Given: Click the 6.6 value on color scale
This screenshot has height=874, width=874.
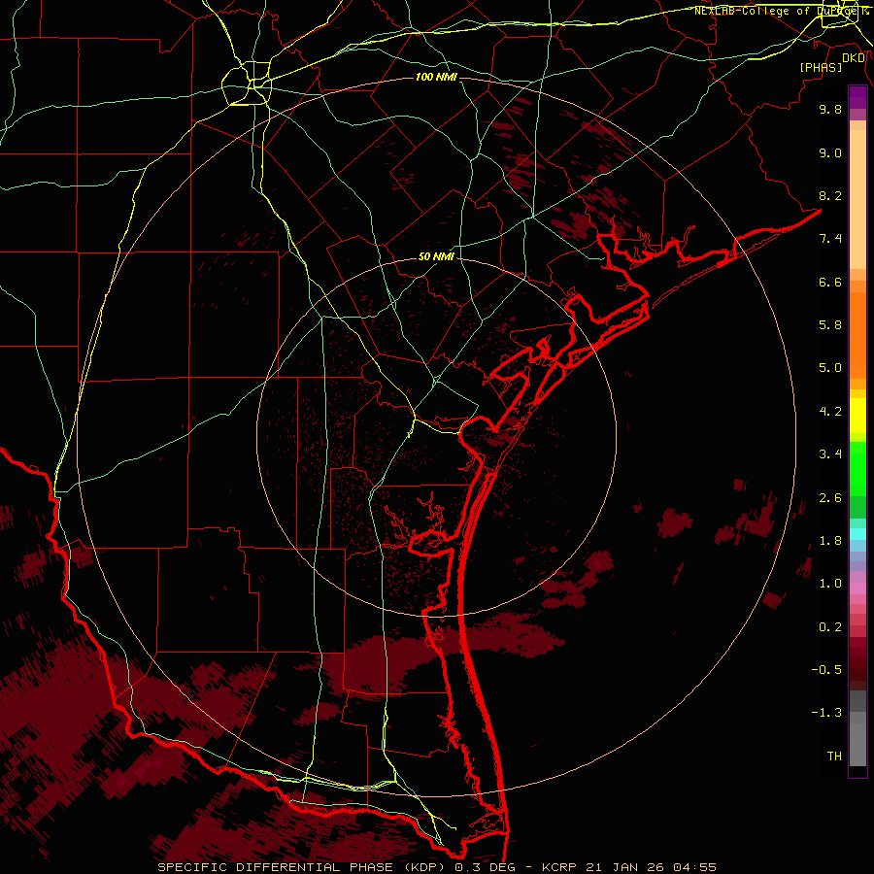Looking at the screenshot, I should [830, 282].
